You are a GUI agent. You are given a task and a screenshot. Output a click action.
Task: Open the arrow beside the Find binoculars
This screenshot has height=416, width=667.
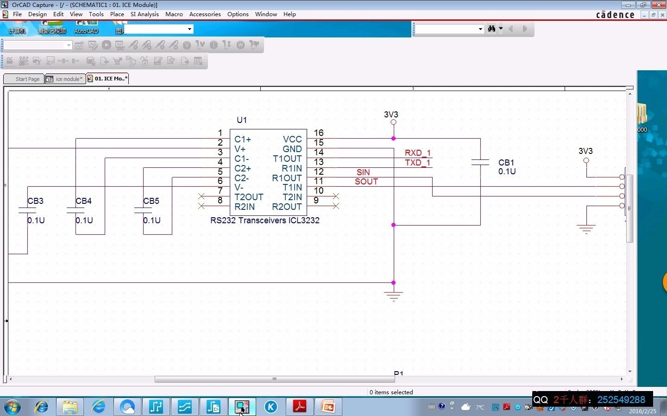(501, 29)
